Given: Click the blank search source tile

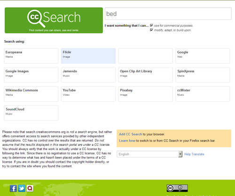Looking at the screenshot, I should (146, 56).
